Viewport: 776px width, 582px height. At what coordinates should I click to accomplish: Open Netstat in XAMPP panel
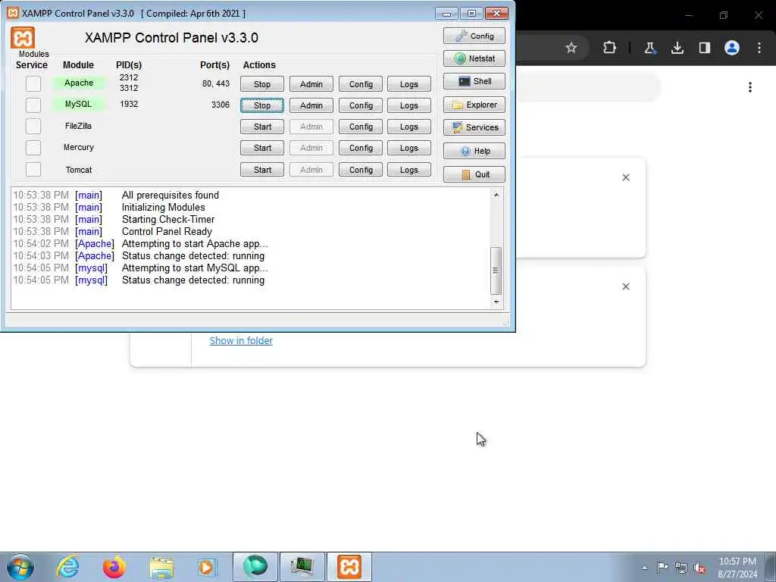click(474, 58)
